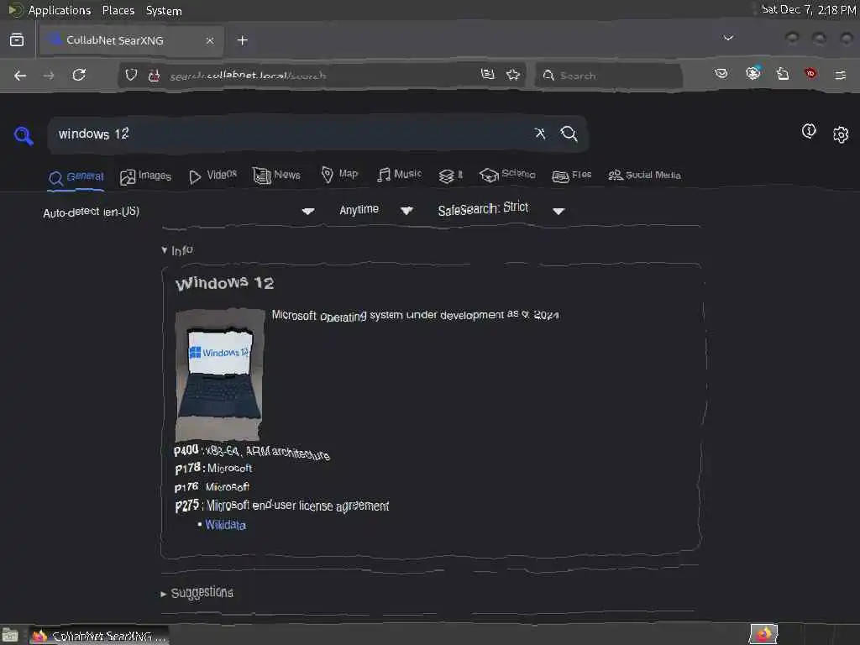860x645 pixels.
Task: Click into the windows 12 search field
Action: [291, 134]
